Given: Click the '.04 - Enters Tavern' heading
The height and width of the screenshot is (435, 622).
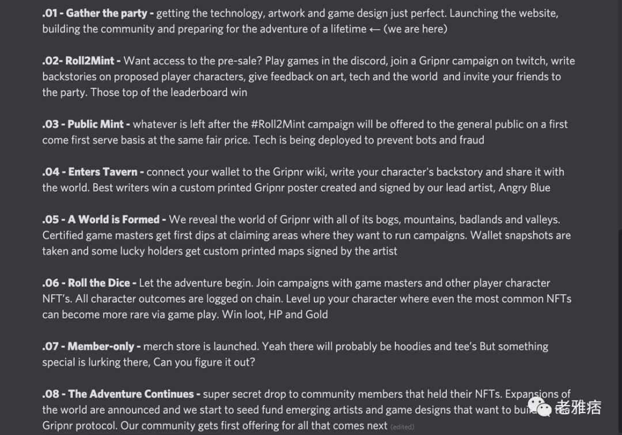Looking at the screenshot, I should [93, 171].
